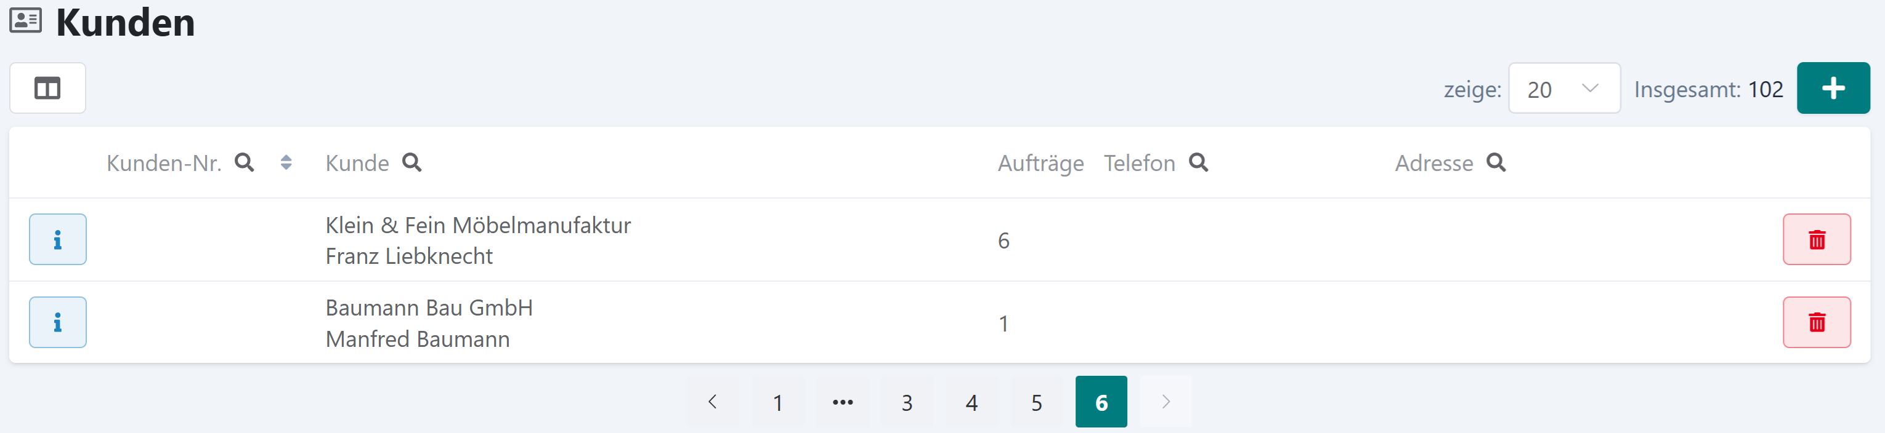Screen dimensions: 1885x433
Task: Switch to page 1
Action: tap(777, 402)
